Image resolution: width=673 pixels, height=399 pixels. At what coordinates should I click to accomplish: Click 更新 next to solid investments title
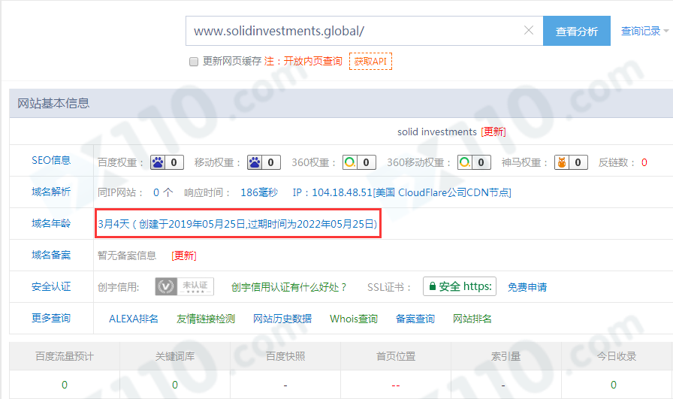click(493, 131)
